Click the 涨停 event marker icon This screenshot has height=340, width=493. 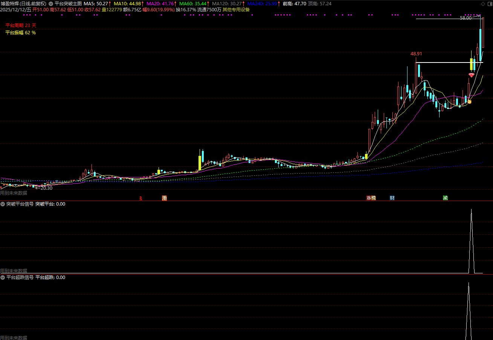[371, 198]
